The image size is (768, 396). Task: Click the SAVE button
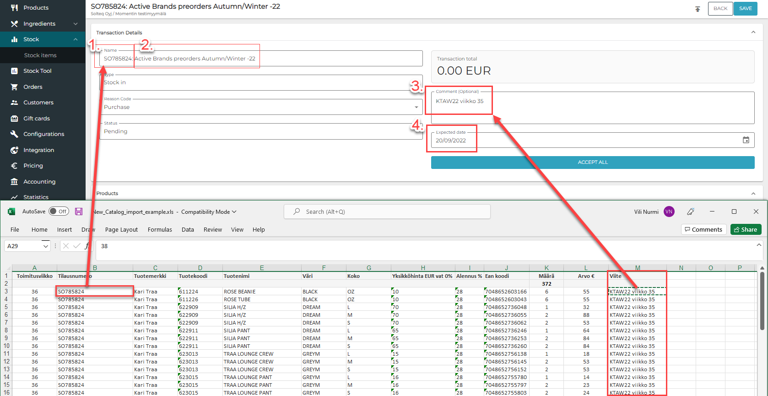pyautogui.click(x=745, y=9)
